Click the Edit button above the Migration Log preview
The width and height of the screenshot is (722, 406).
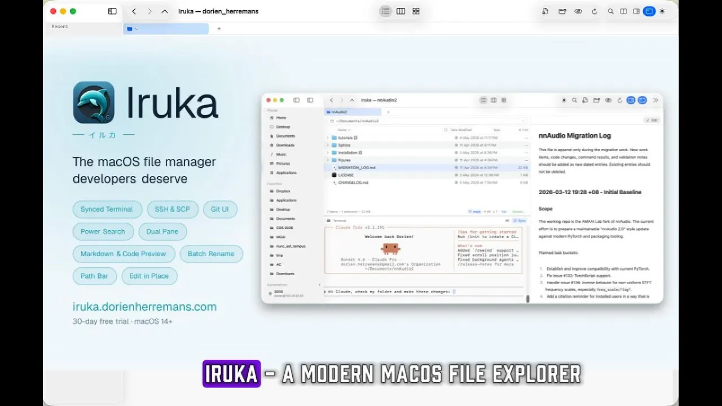[x=653, y=120]
